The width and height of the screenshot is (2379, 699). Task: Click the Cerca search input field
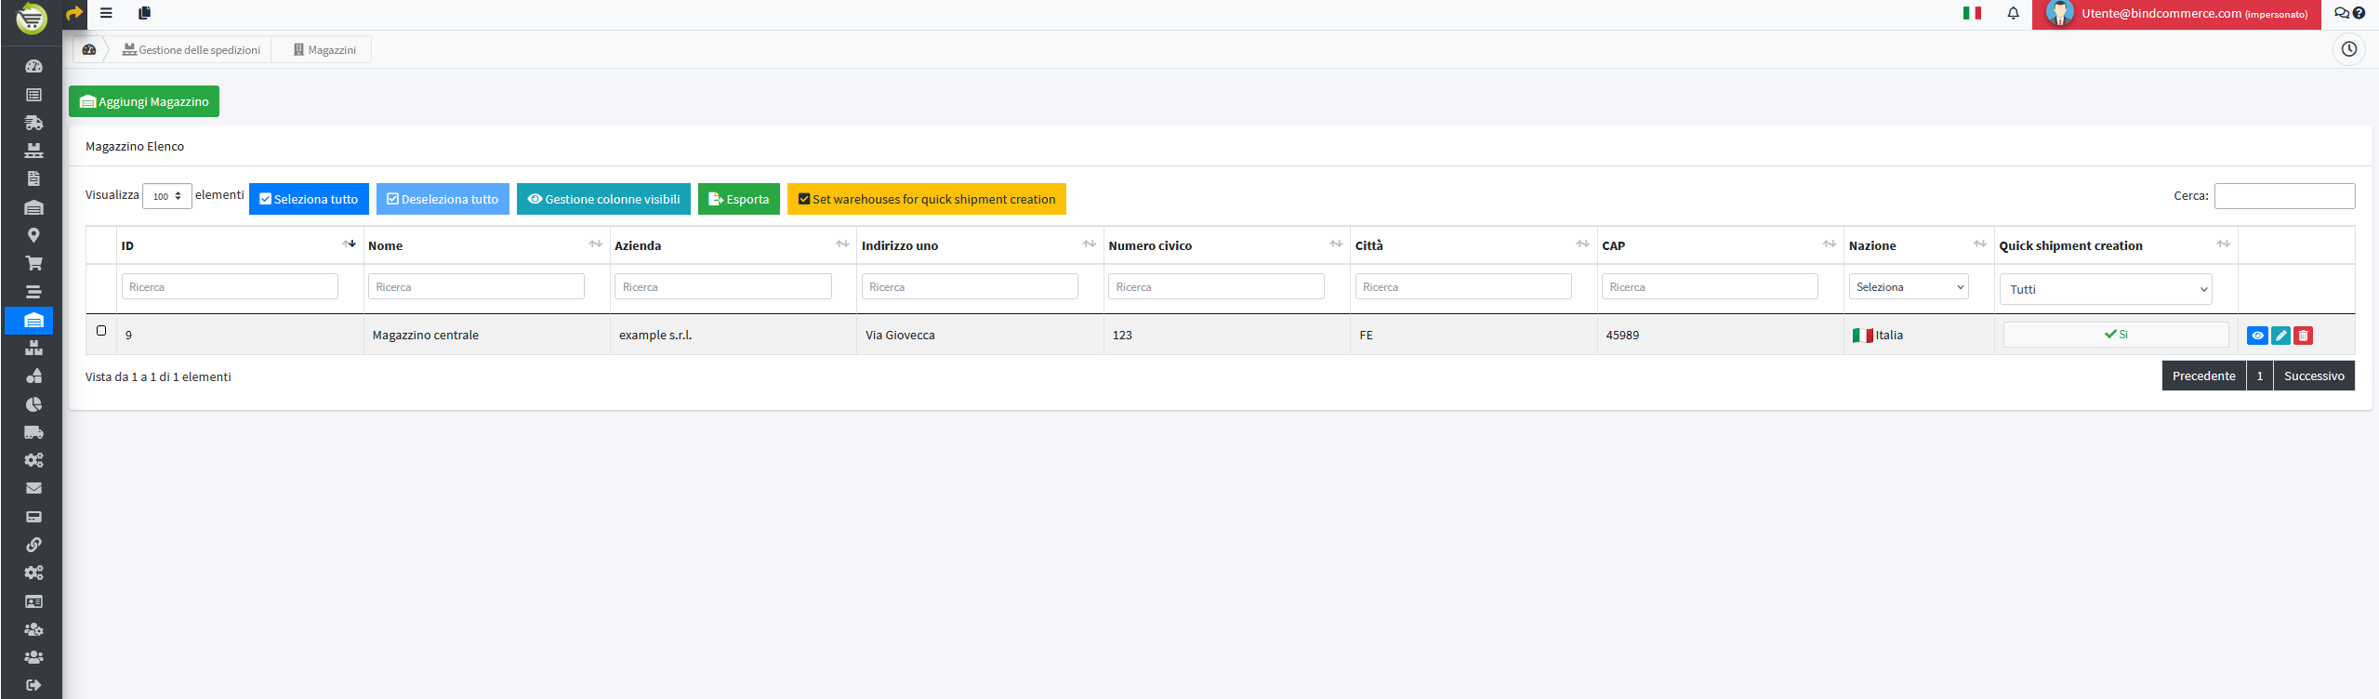pyautogui.click(x=2283, y=196)
